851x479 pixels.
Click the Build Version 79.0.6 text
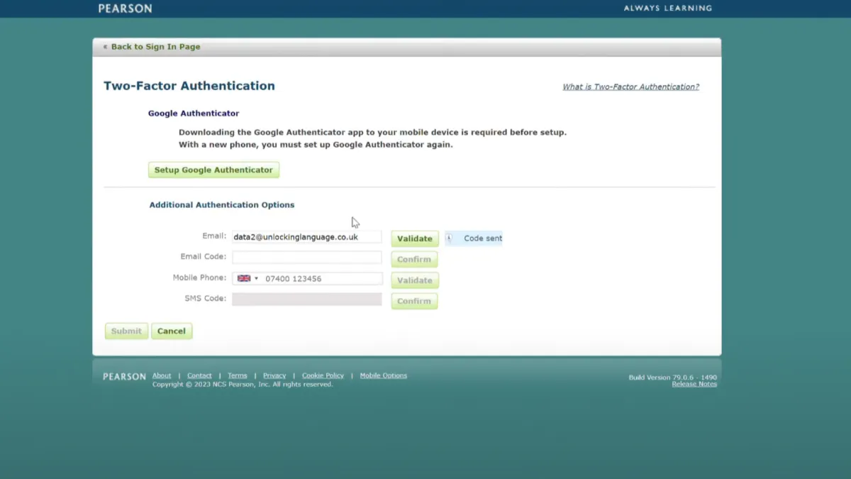click(x=672, y=377)
